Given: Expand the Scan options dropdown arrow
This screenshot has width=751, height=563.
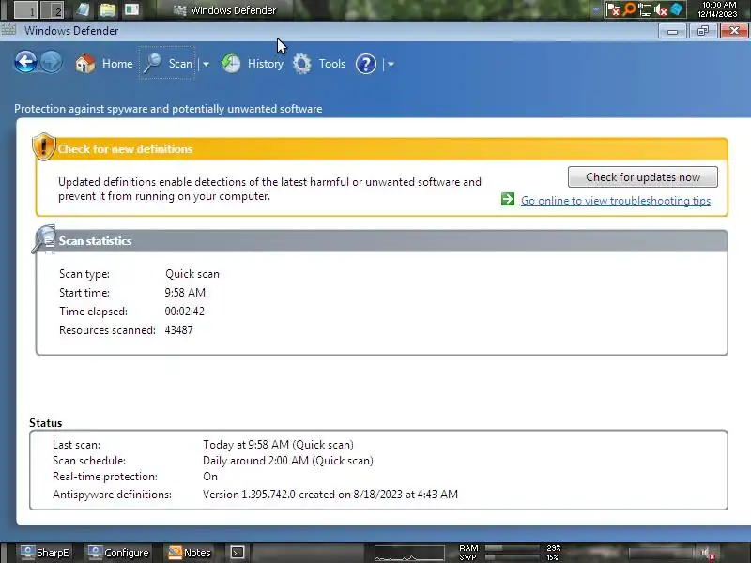Looking at the screenshot, I should coord(206,64).
